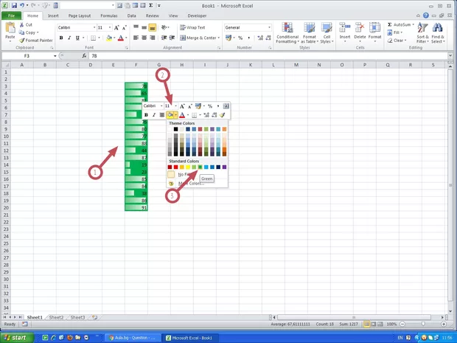
Task: Switch to the Data ribbon tab
Action: click(131, 15)
